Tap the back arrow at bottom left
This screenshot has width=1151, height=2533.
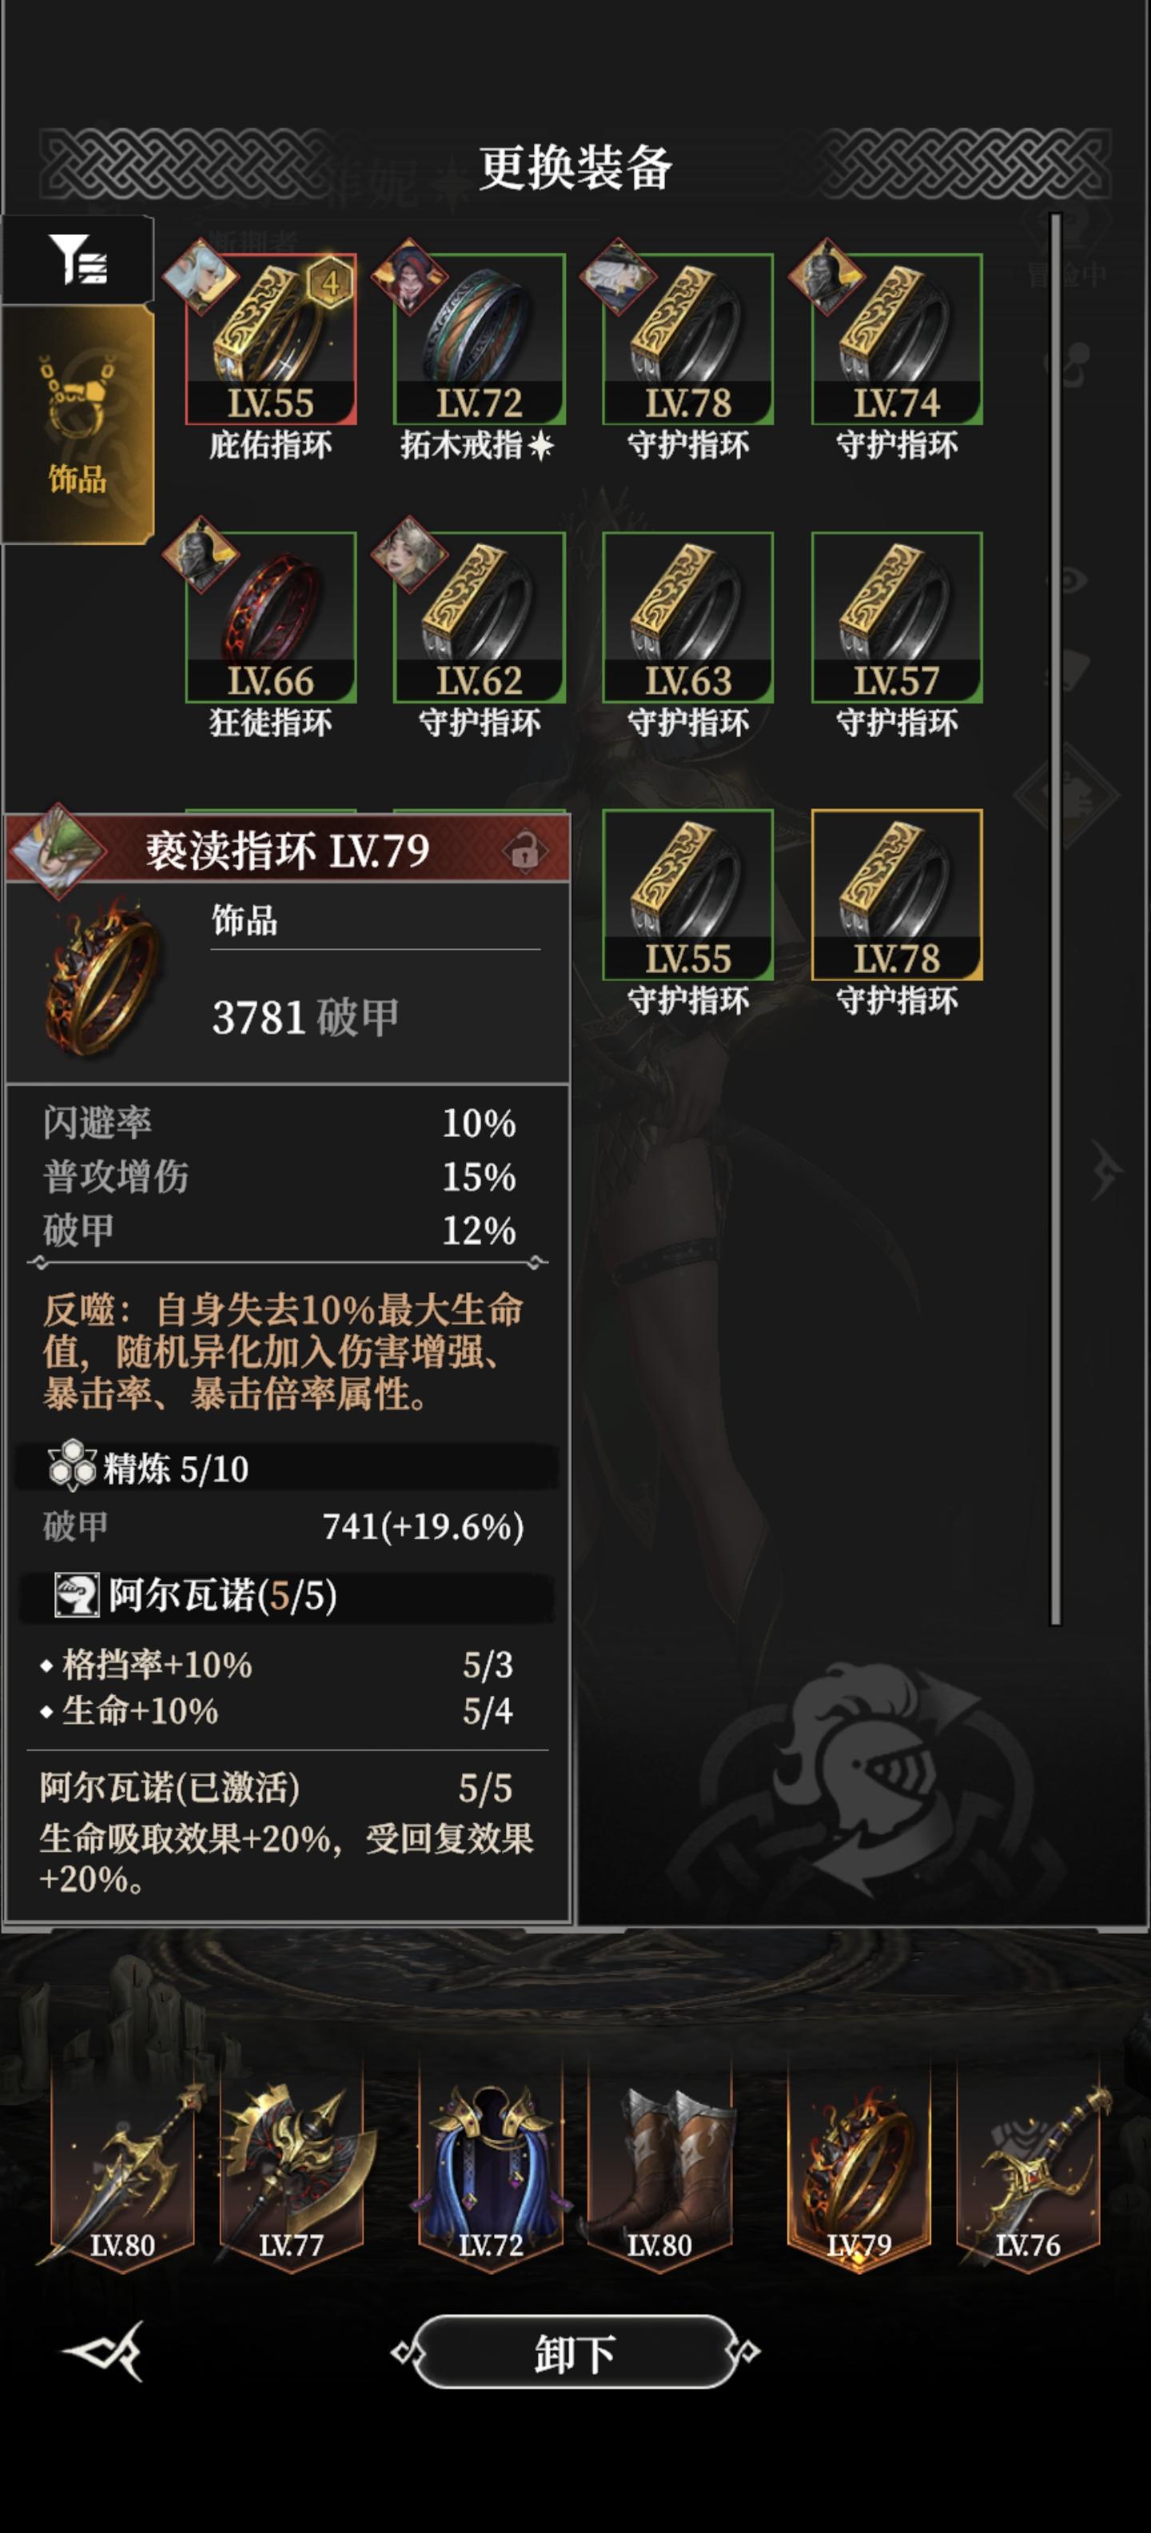104,2351
